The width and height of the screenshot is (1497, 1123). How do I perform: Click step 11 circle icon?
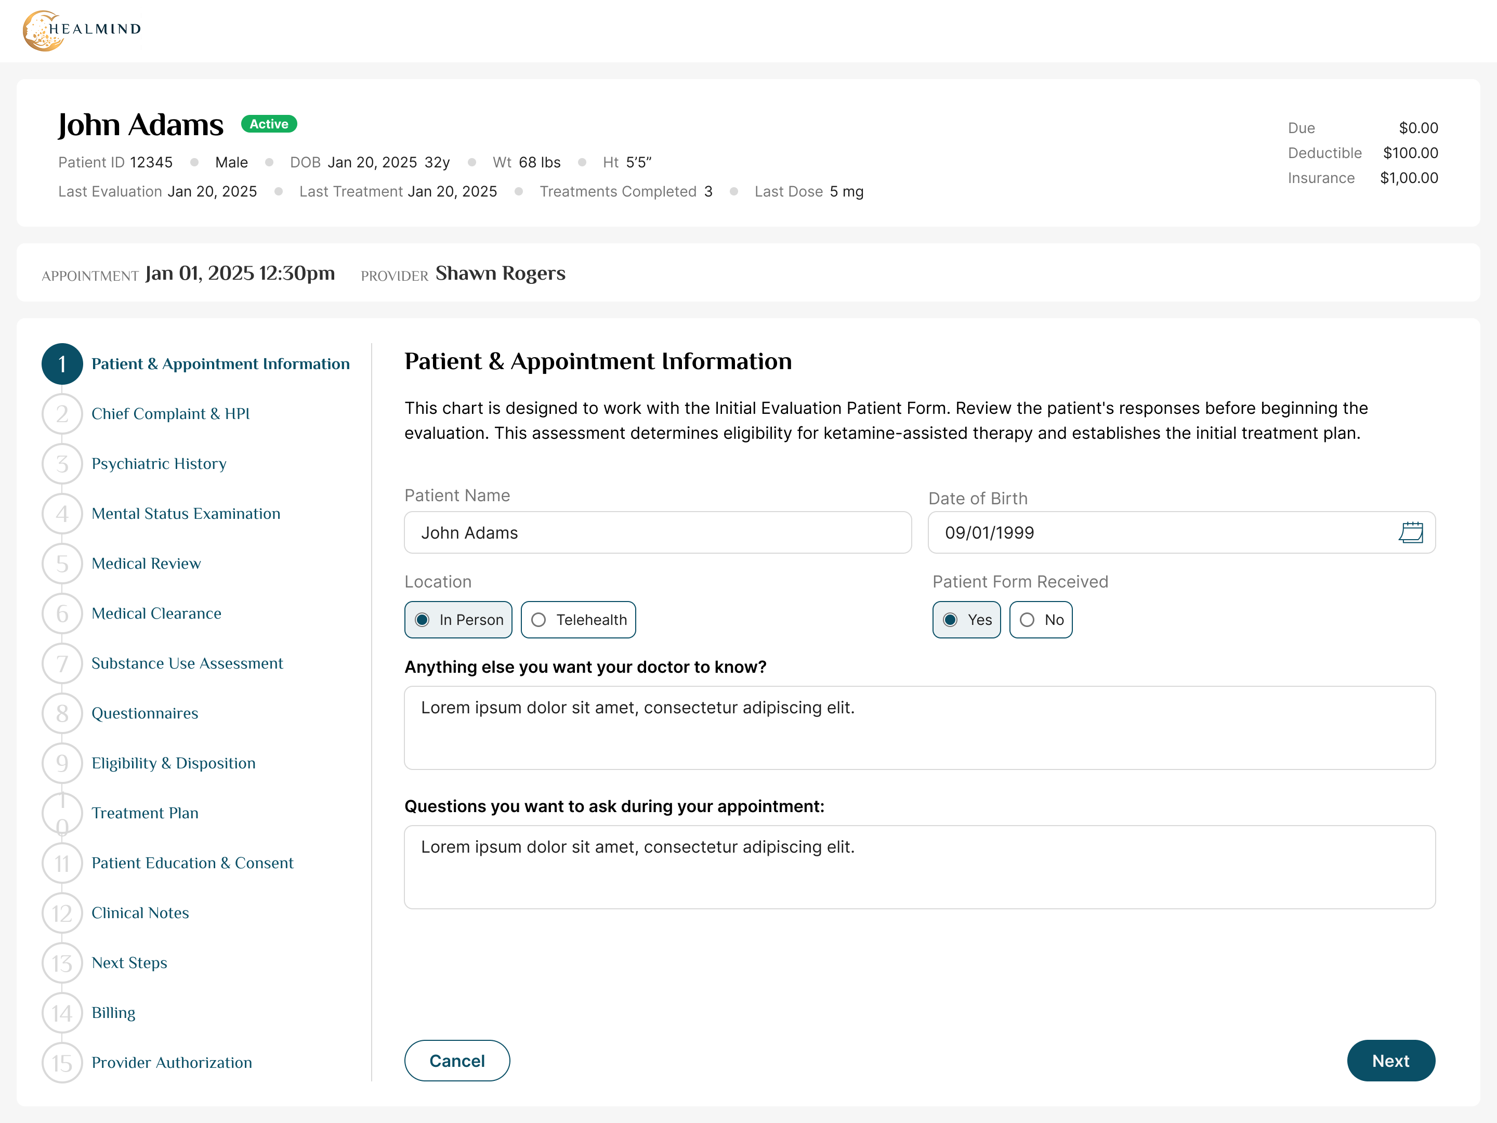point(62,863)
